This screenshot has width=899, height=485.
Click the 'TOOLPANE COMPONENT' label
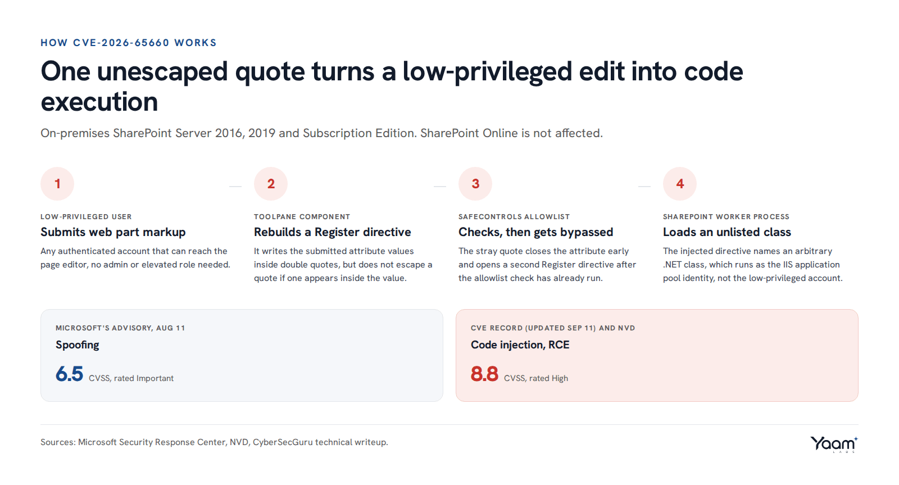click(302, 217)
